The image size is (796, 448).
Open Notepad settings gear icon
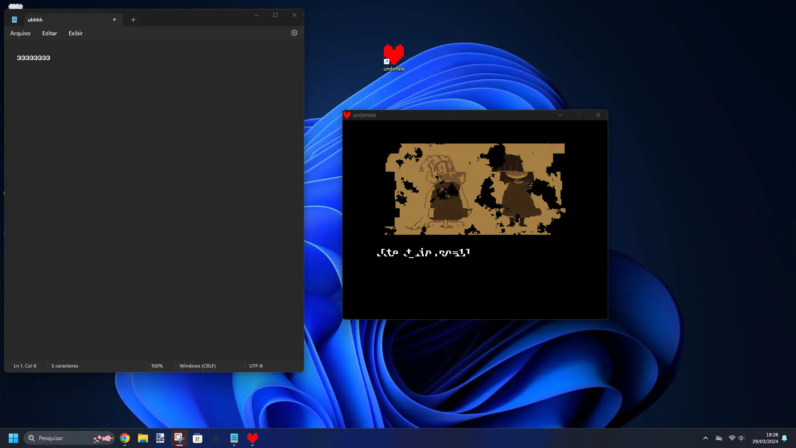click(294, 33)
